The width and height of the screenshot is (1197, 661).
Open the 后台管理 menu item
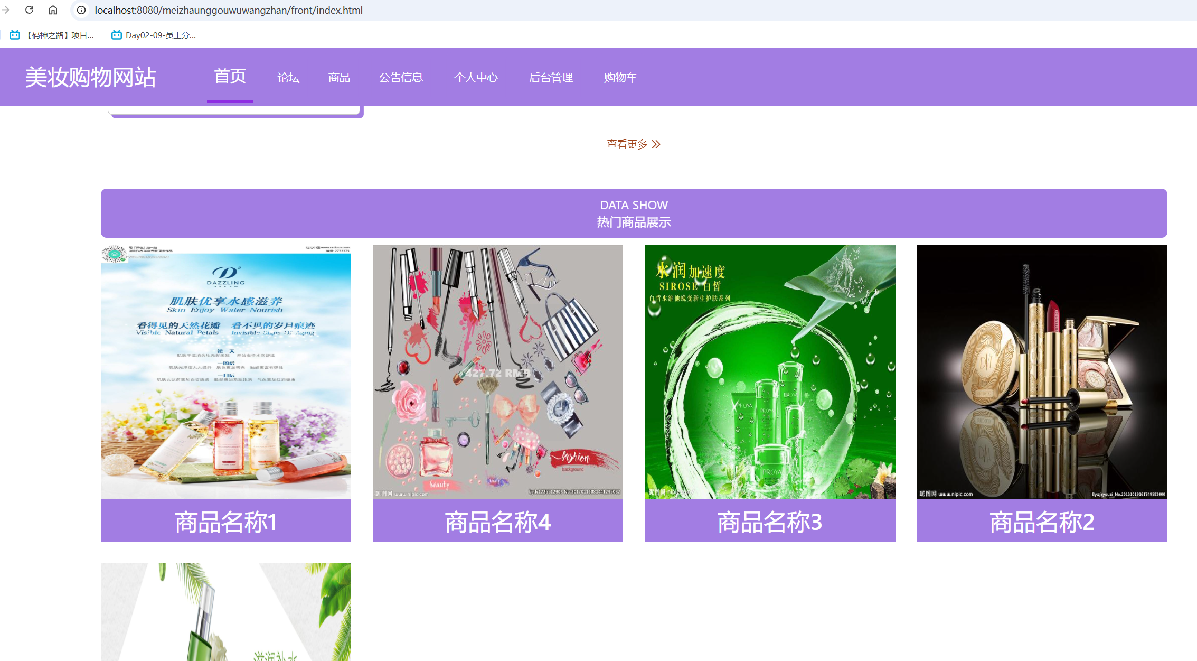coord(551,78)
